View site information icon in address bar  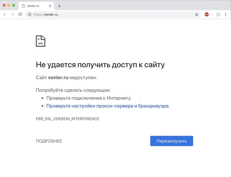click(29, 15)
